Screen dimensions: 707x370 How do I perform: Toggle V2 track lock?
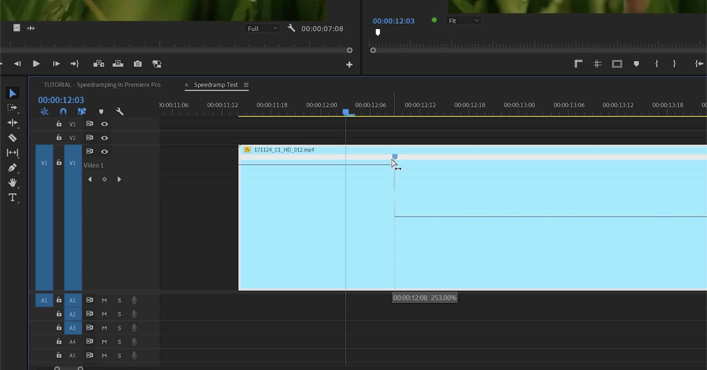pos(59,137)
